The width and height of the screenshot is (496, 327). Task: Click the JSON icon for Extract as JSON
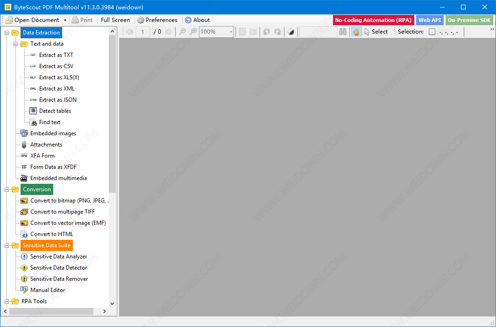(x=33, y=100)
